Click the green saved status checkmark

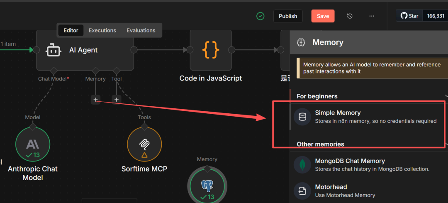pos(260,16)
